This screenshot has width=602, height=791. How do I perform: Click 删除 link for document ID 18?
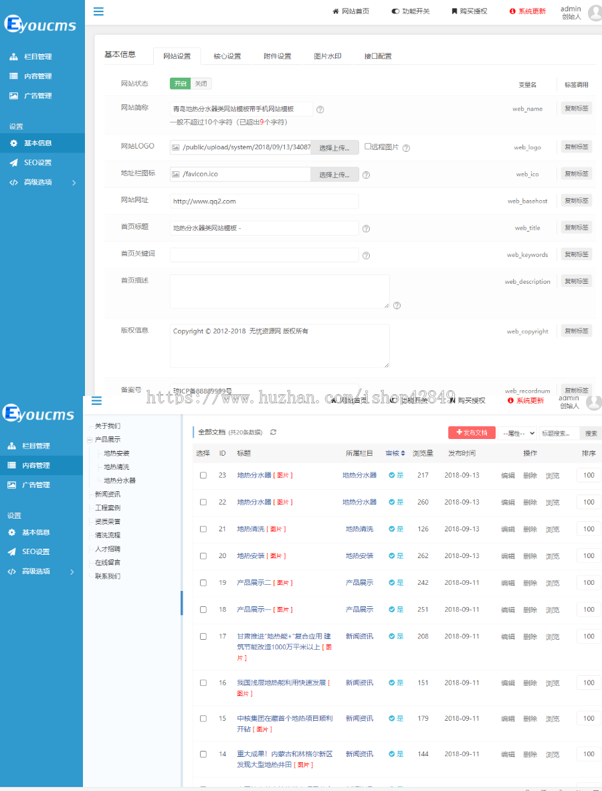coord(530,610)
